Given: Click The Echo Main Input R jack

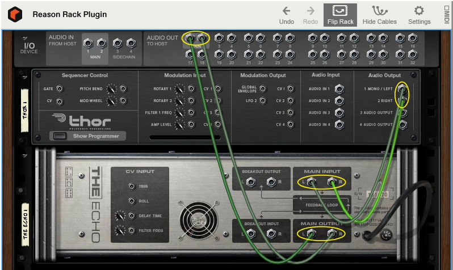Looking at the screenshot, I should (x=332, y=182).
